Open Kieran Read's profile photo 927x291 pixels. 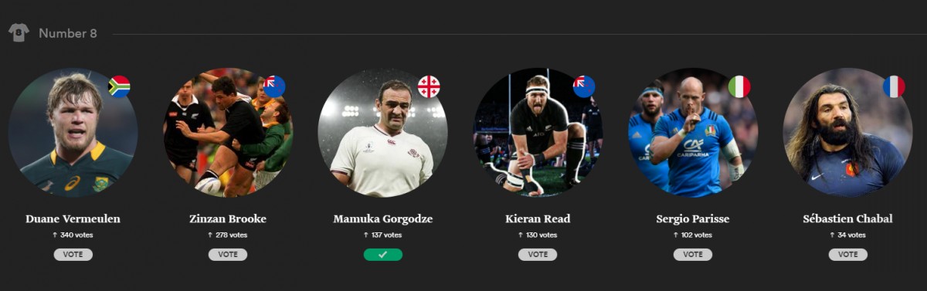[538, 133]
